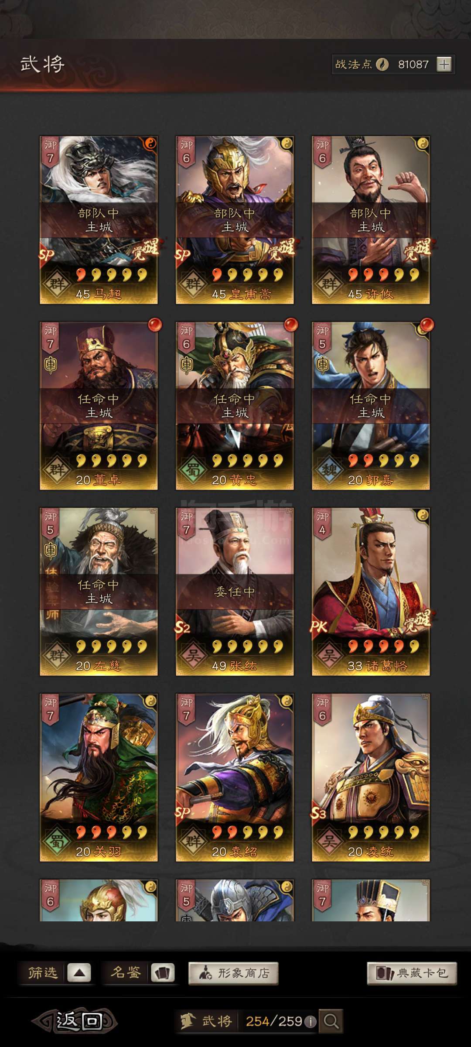Screen dimensions: 471x1047
Task: Open the 形象商店 appearance shop
Action: point(233,973)
